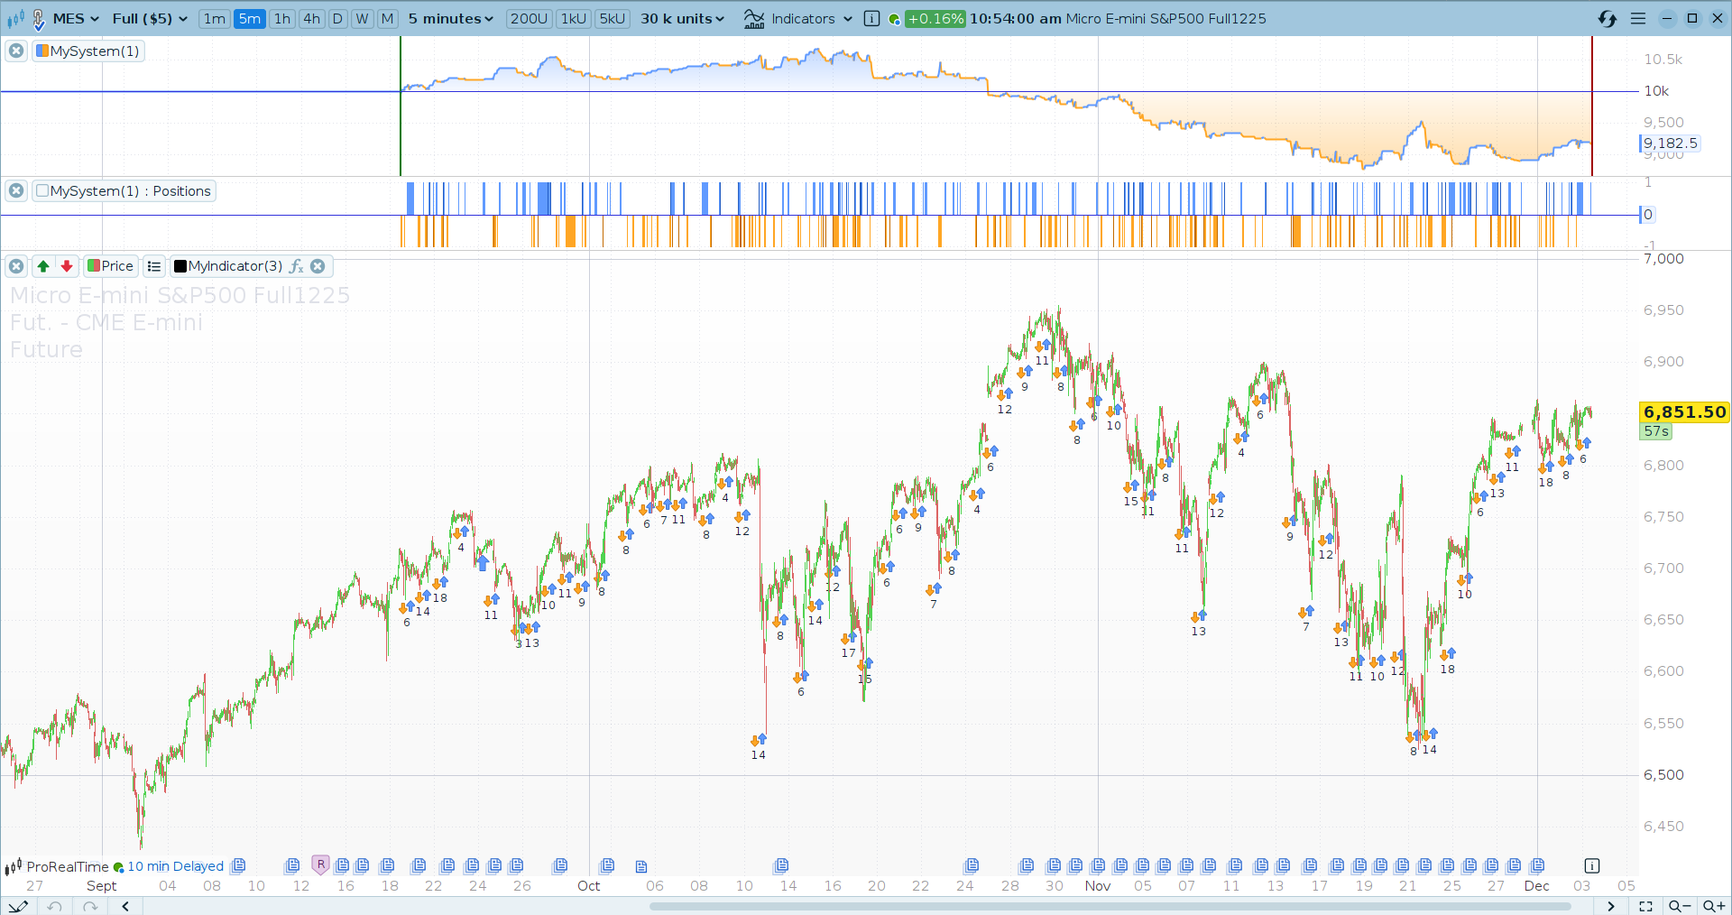The width and height of the screenshot is (1732, 915).
Task: Set history to 200U units
Action: point(529,19)
